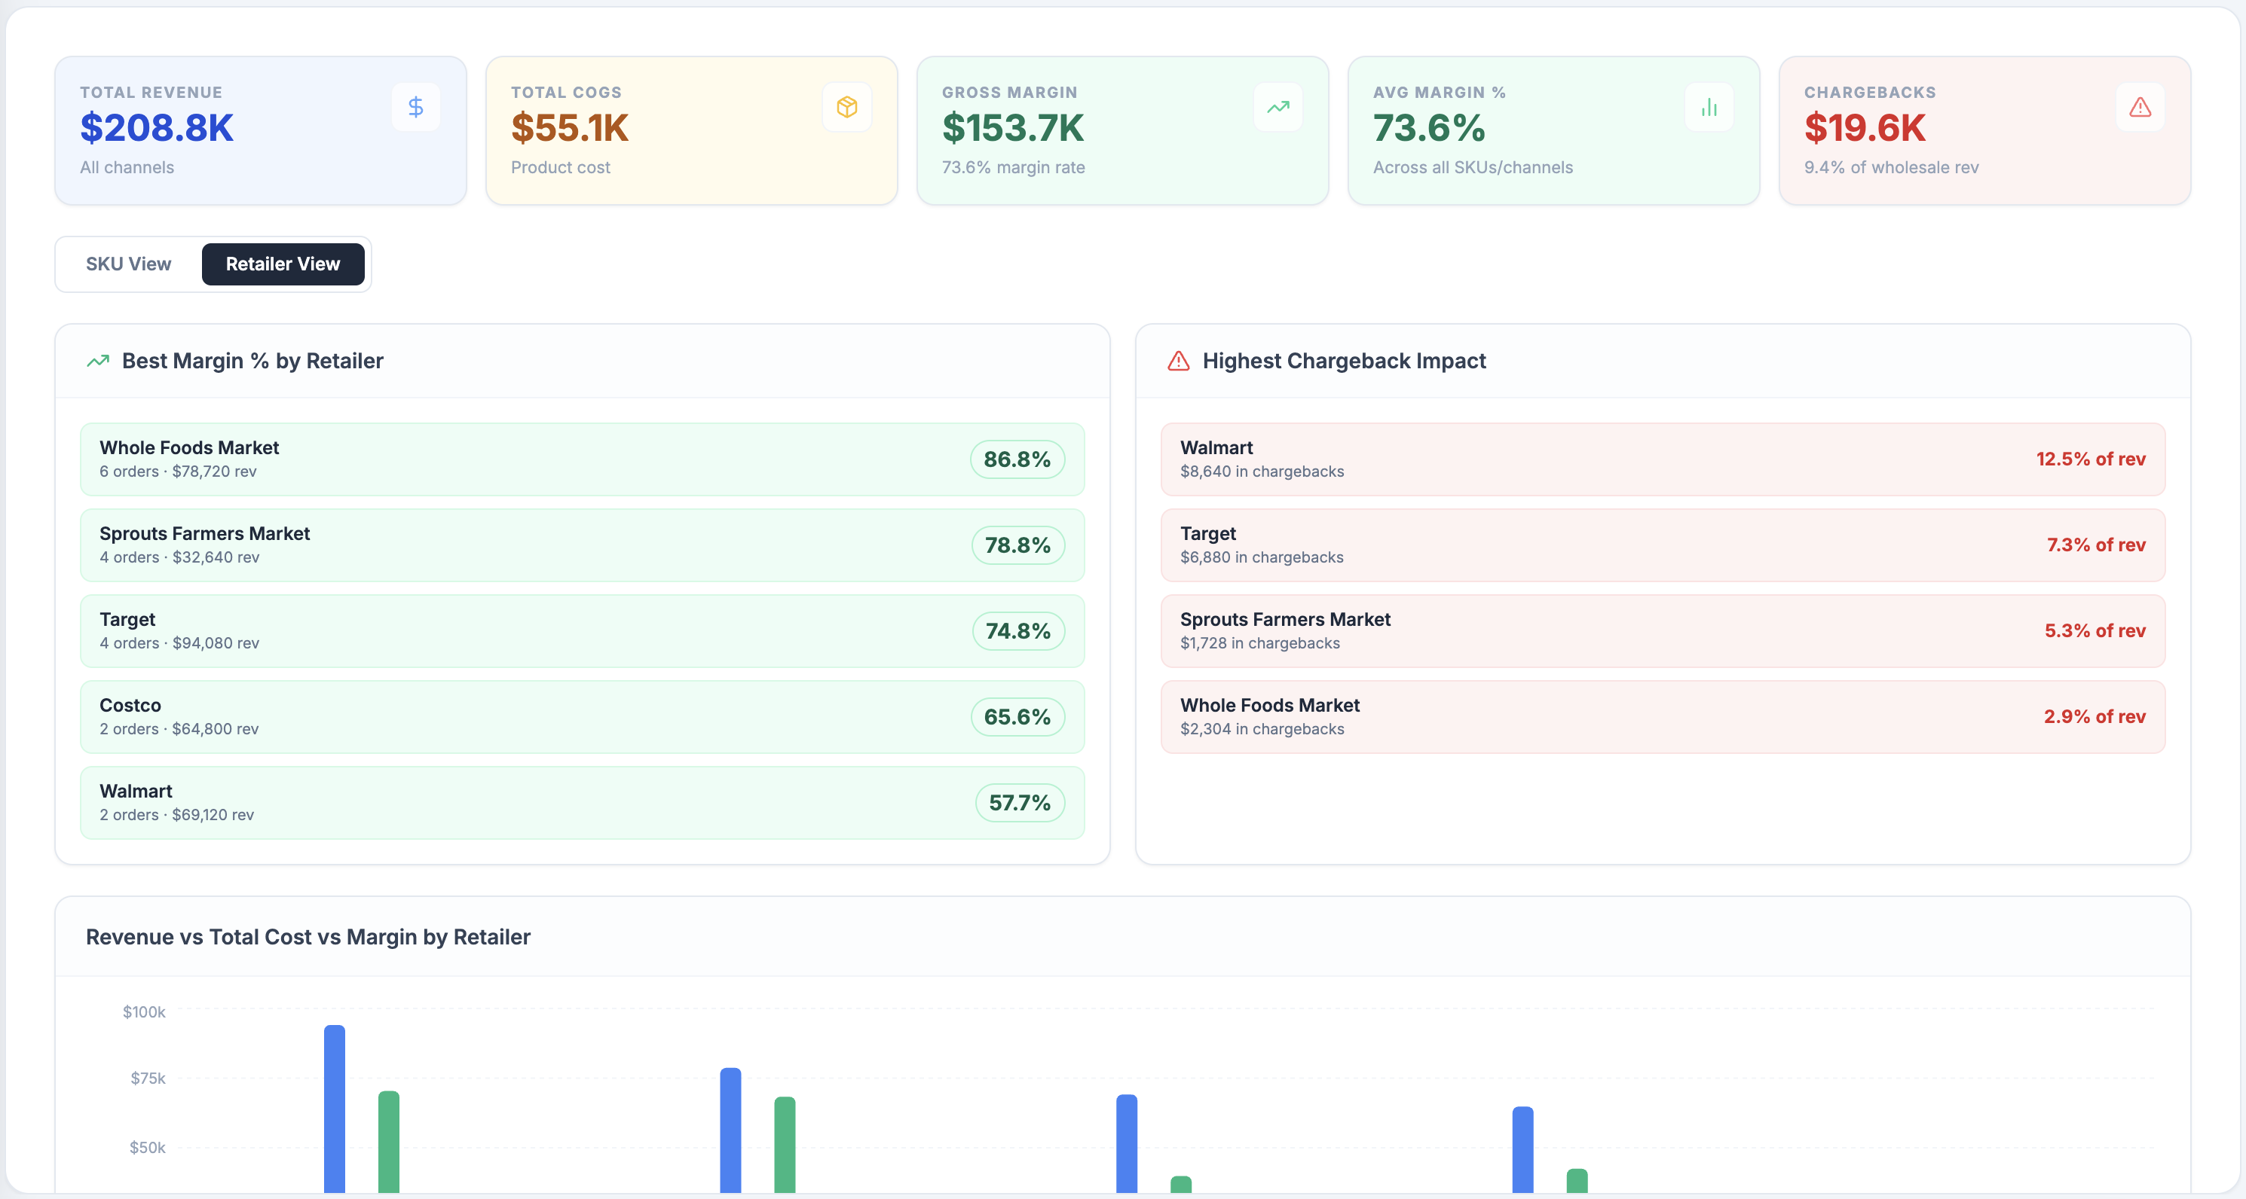
Task: Select the Target margin row
Action: [x=583, y=631]
